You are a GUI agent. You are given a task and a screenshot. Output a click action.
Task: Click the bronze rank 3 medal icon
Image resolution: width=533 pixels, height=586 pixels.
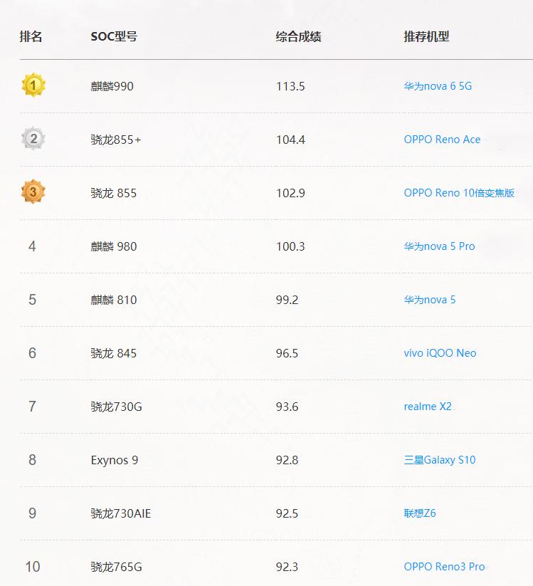tap(33, 192)
